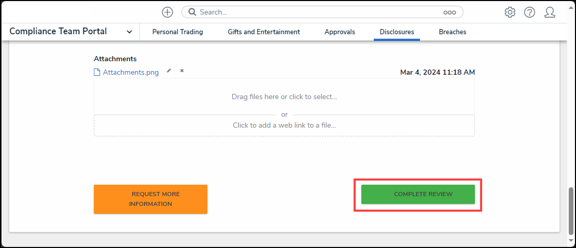Viewport: 576px width, 248px height.
Task: Switch to the Personal Trading tab
Action: tap(177, 32)
